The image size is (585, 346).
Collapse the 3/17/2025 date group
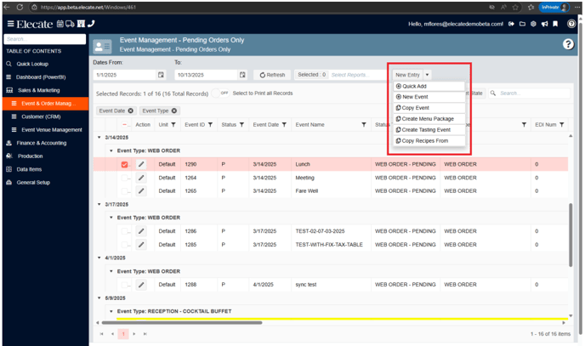tap(99, 204)
